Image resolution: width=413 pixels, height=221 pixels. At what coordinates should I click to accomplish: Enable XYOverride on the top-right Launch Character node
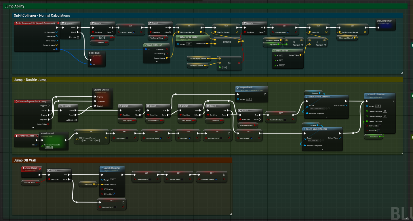(380, 126)
